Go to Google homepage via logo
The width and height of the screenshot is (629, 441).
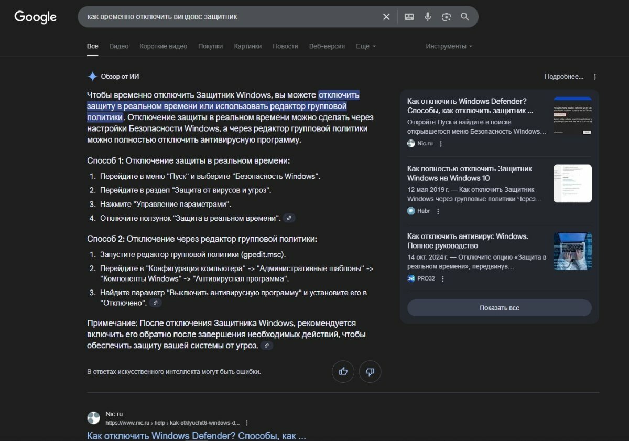click(x=35, y=17)
